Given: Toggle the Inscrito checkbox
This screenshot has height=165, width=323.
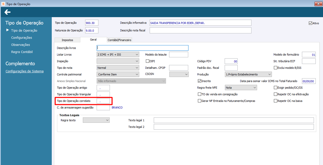Looking at the screenshot, I should point(199,81).
